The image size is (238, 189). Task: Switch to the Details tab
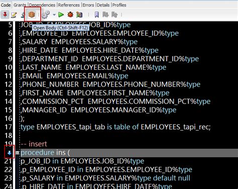coord(103,5)
